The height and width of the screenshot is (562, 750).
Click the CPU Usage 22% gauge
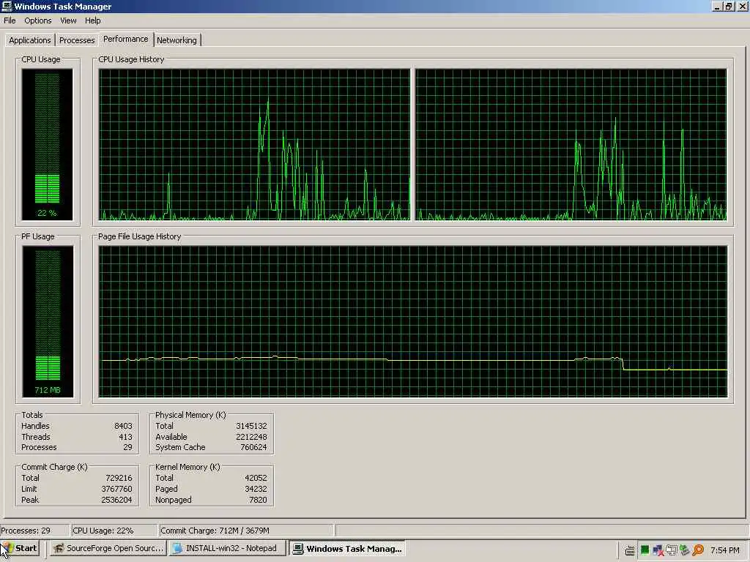point(47,144)
